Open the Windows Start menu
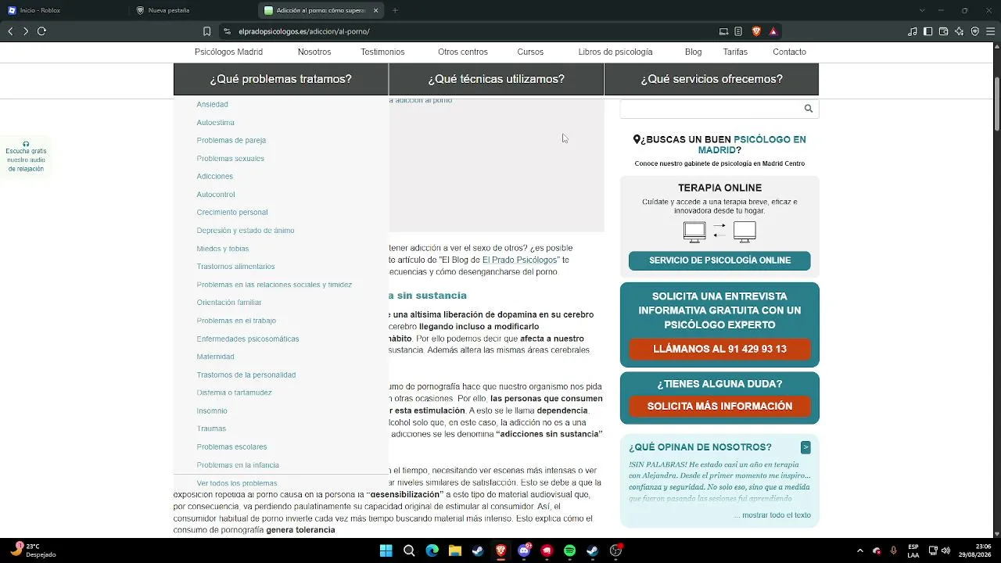Screen dimensions: 1001x563 click(x=386, y=550)
